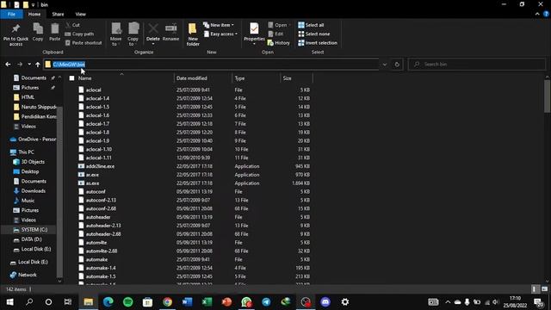The image size is (551, 310).
Task: Click Paste shortcut command
Action: tap(84, 43)
